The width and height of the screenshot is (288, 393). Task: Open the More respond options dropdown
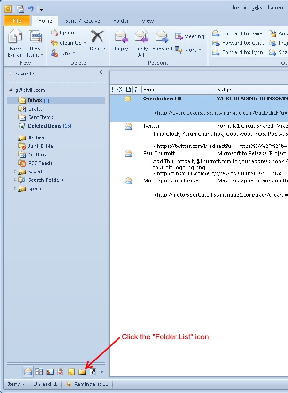(188, 50)
